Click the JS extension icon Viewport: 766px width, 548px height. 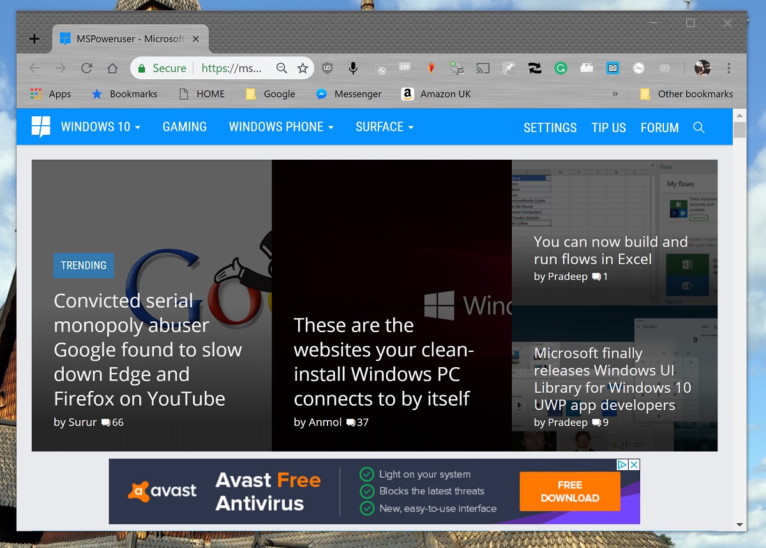[457, 68]
